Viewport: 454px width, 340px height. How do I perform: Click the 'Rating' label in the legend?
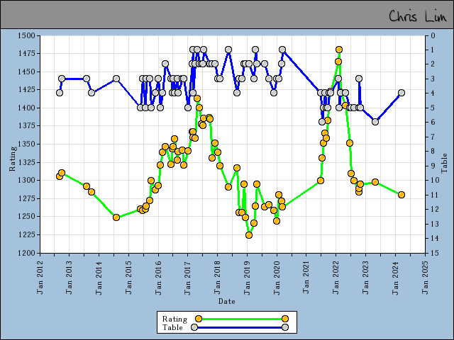point(175,319)
